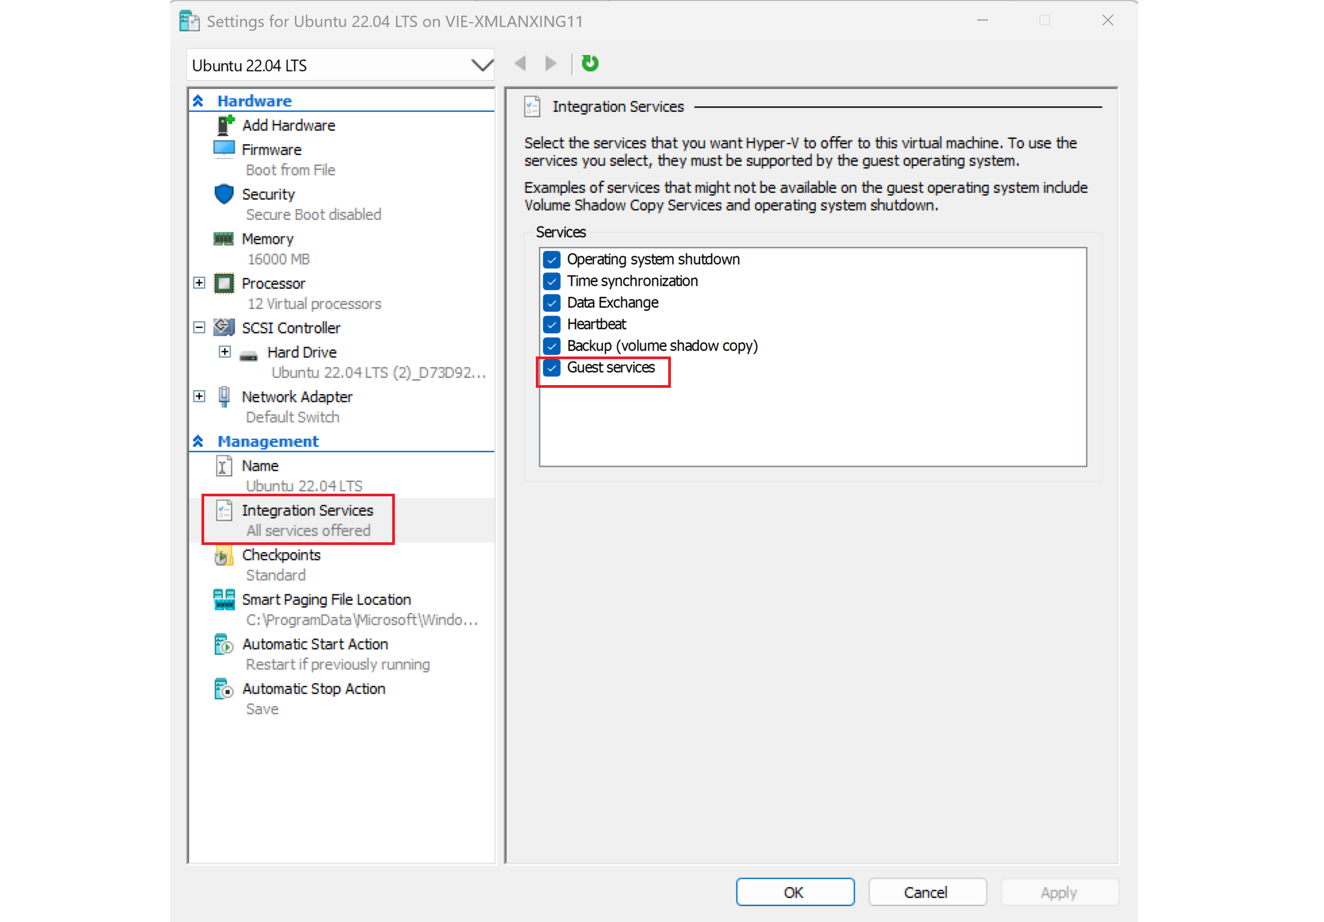
Task: Select Network Adapter Default Switch item
Action: 297,398
